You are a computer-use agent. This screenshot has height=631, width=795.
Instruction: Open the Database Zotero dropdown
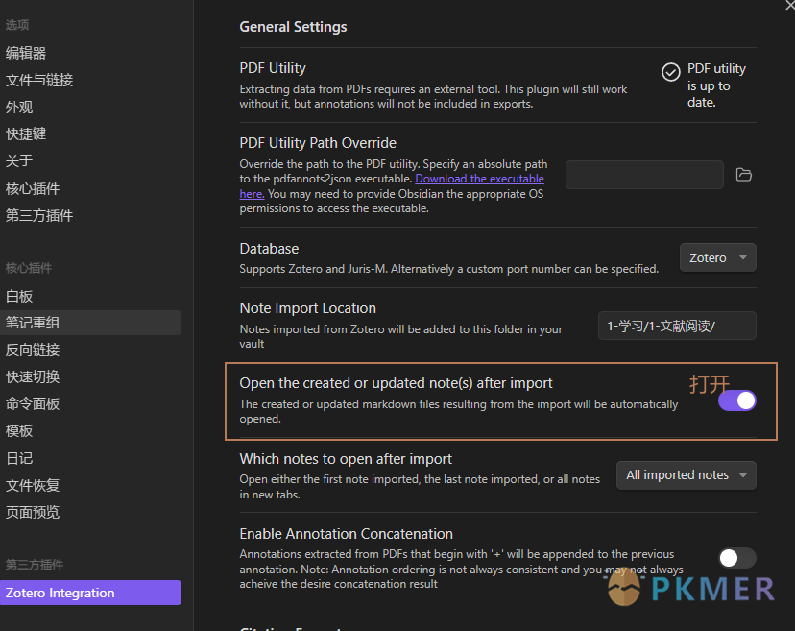click(x=717, y=257)
